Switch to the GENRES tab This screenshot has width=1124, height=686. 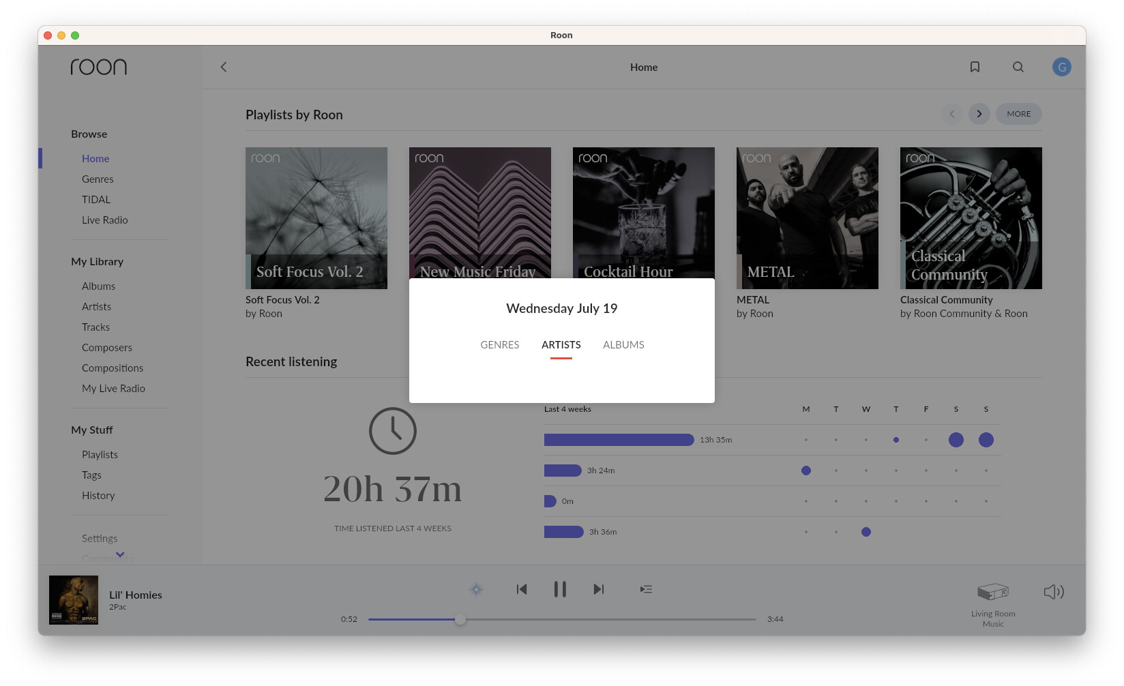pos(500,345)
